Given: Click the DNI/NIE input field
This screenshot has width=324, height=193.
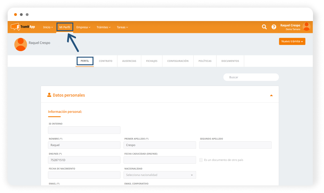Looking at the screenshot, I should coord(84,160).
